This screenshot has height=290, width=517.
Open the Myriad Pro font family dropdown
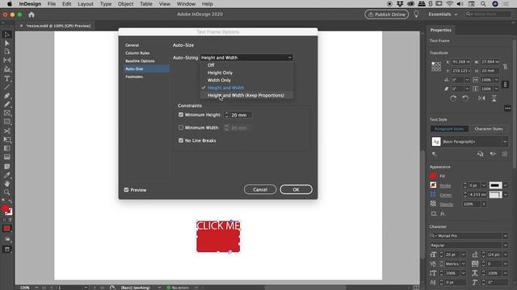pos(505,236)
